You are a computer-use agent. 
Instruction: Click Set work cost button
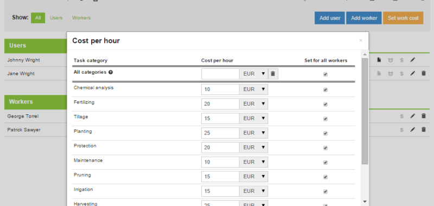(x=403, y=18)
